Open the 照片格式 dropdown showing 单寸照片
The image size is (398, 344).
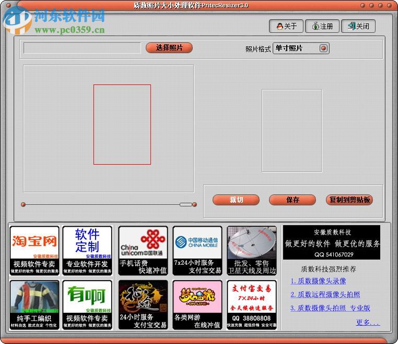301,48
